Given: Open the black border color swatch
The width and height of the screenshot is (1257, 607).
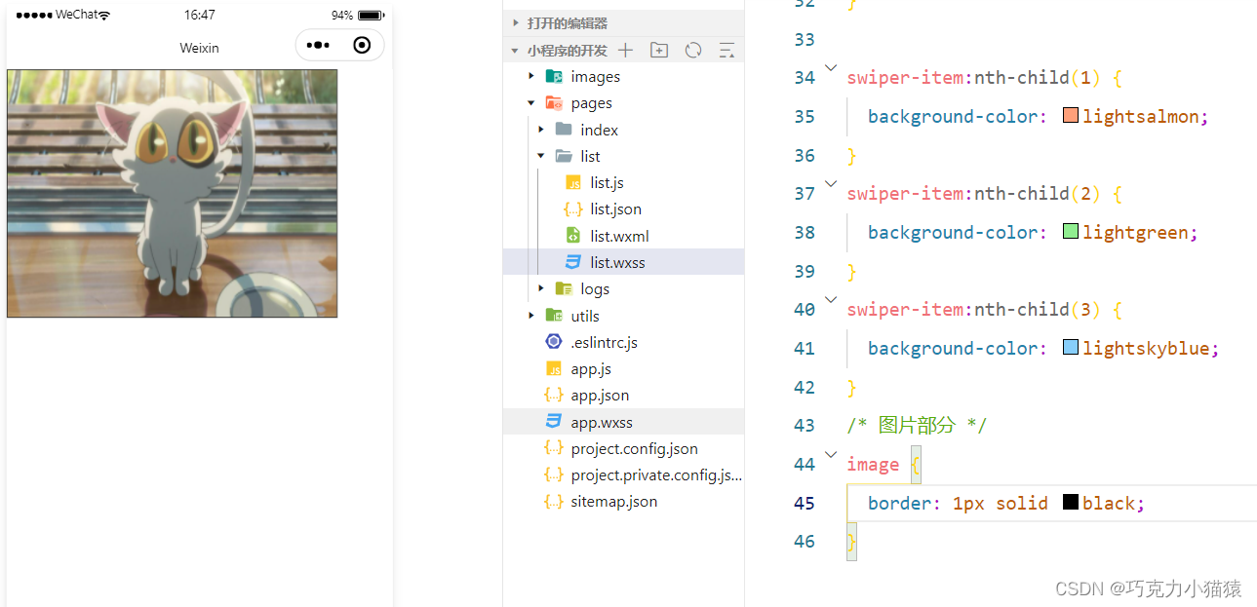Looking at the screenshot, I should (1071, 503).
